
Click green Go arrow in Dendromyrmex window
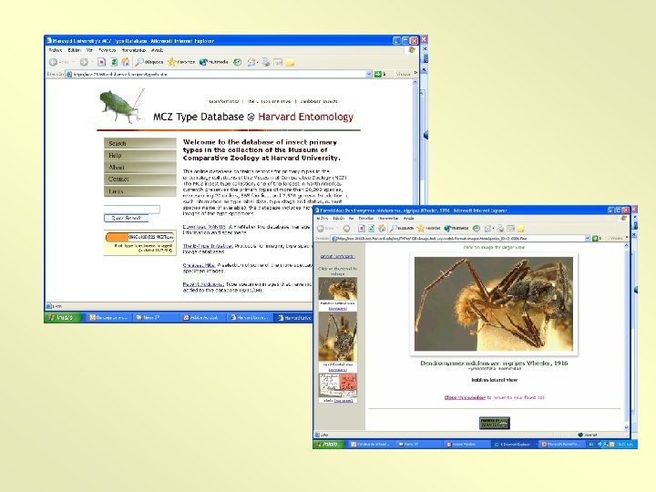click(595, 239)
